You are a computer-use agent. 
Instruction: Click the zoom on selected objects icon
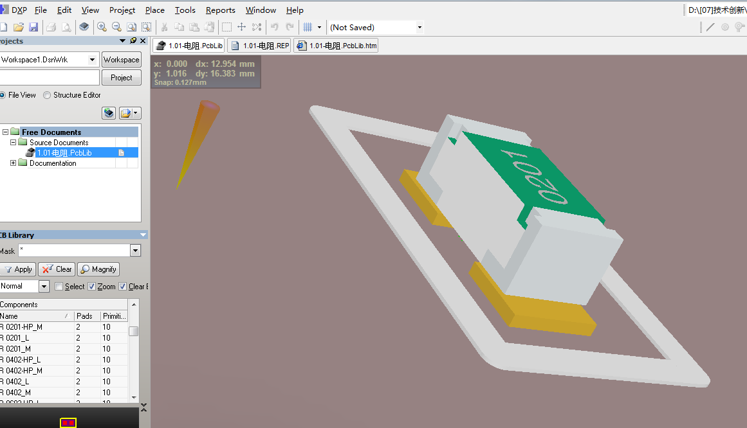pos(146,27)
